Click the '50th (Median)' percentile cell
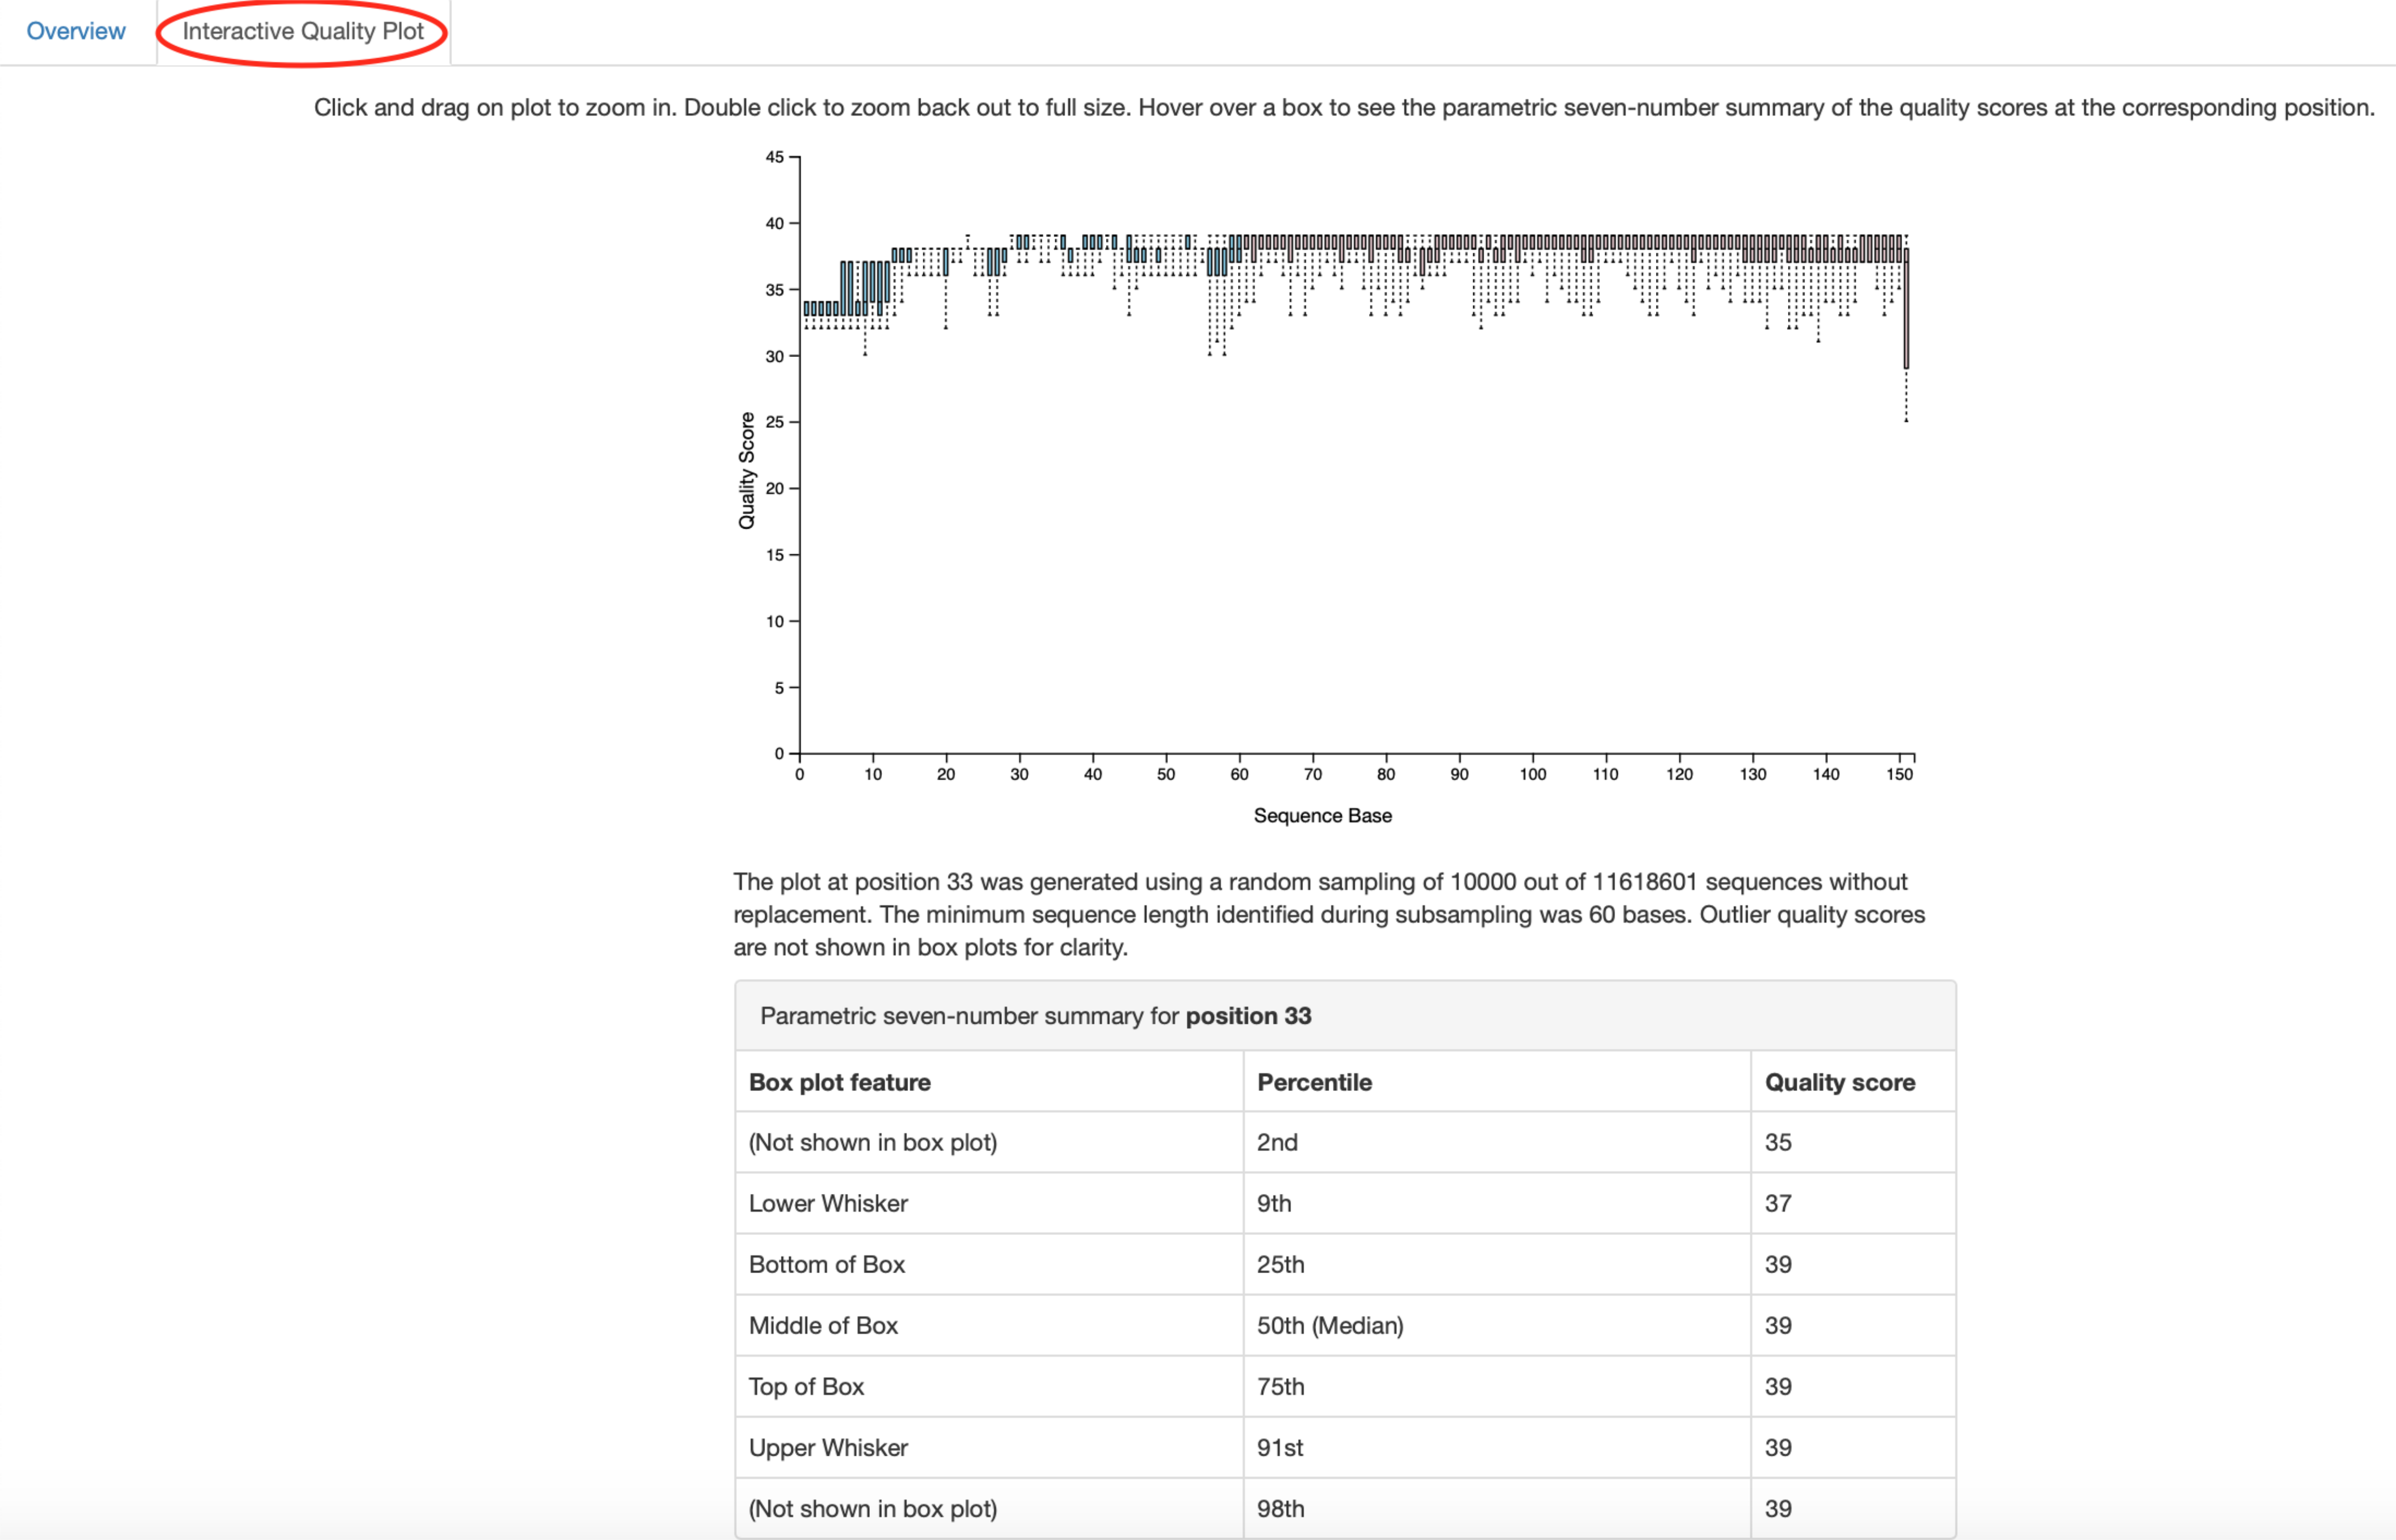This screenshot has width=2396, height=1540. pos(1330,1325)
